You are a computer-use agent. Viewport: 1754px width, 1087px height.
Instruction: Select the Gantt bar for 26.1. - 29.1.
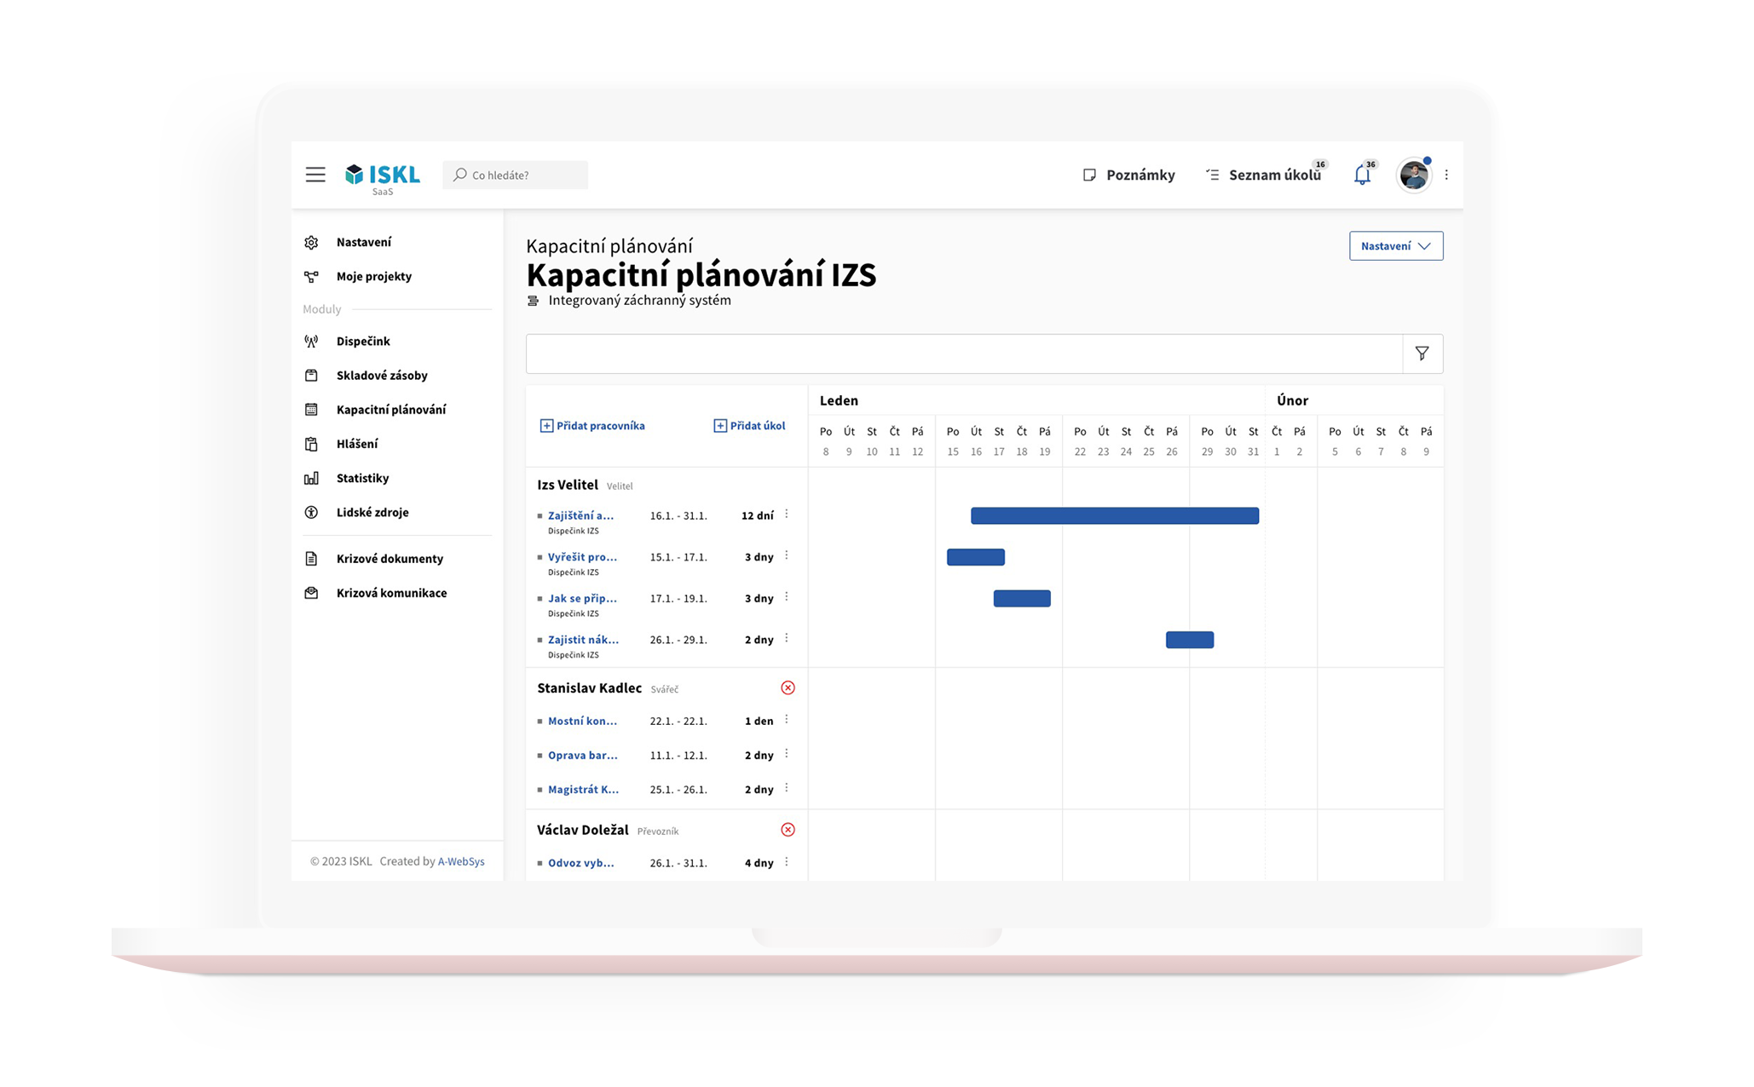[x=1190, y=640]
